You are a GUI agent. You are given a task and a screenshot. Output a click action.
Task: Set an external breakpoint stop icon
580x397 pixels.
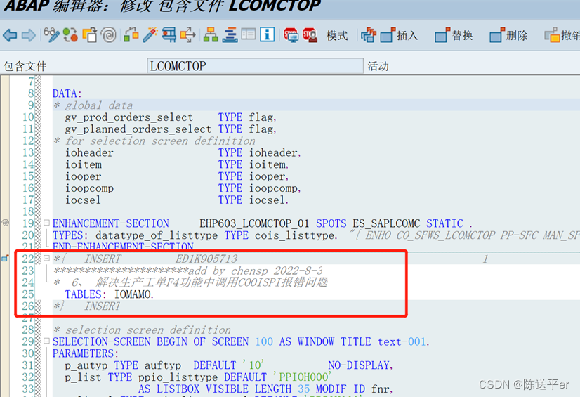[310, 35]
